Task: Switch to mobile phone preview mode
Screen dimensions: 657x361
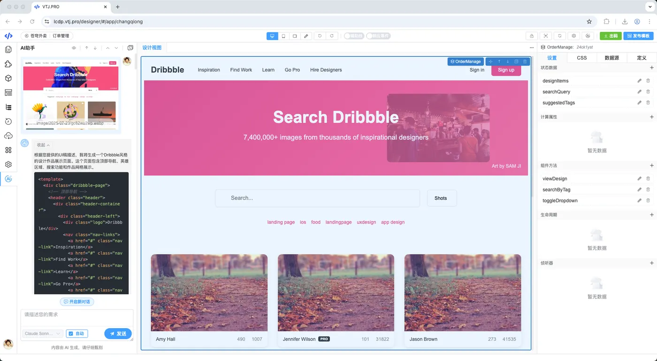Action: [x=283, y=36]
